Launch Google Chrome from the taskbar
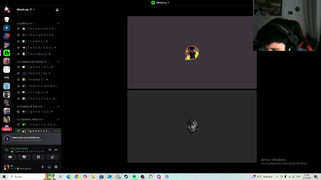Screen dimensions: 321x180 click(x=77, y=177)
